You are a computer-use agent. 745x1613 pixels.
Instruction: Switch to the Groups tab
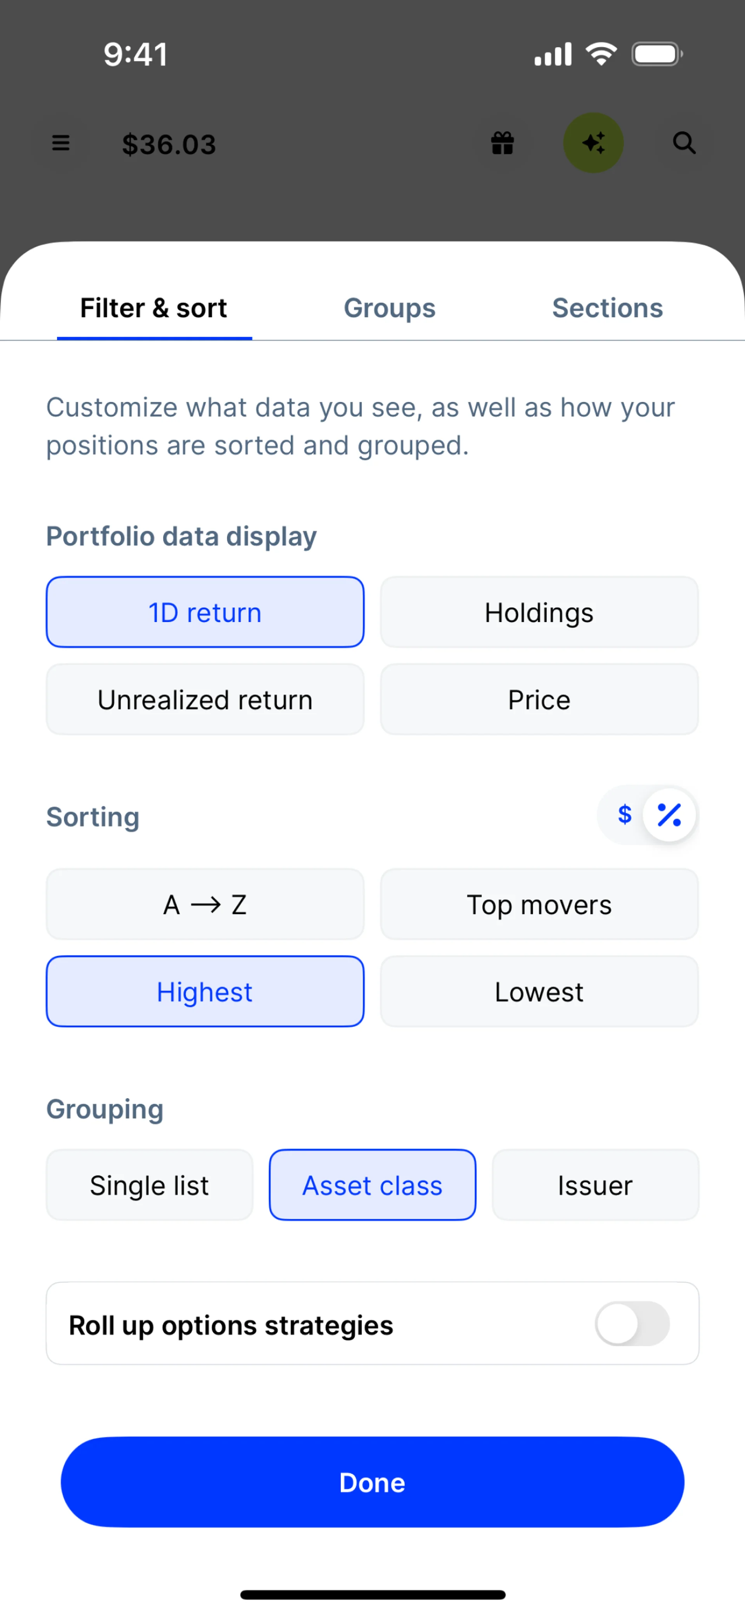[x=389, y=308]
